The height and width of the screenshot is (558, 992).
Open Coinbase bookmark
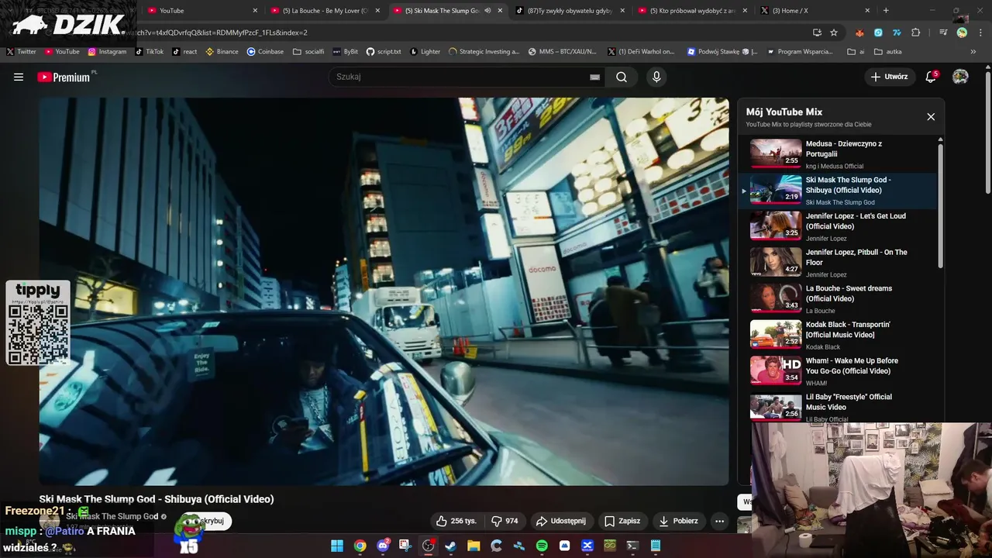(x=265, y=52)
